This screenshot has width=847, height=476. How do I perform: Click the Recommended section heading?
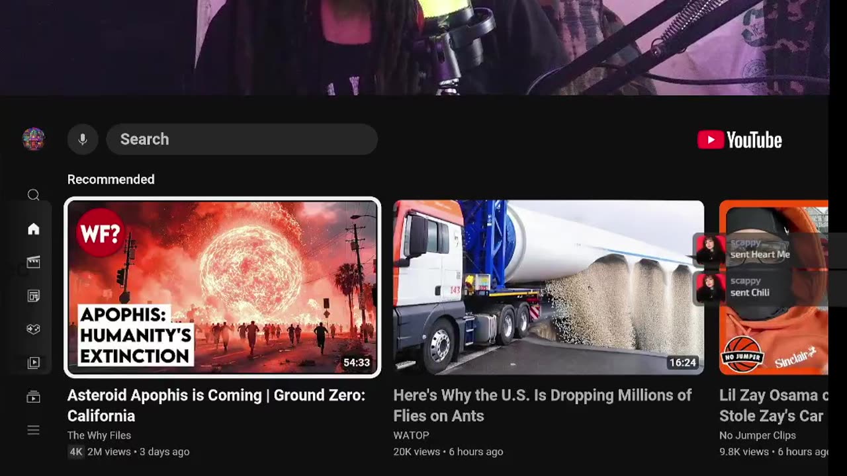(x=111, y=179)
